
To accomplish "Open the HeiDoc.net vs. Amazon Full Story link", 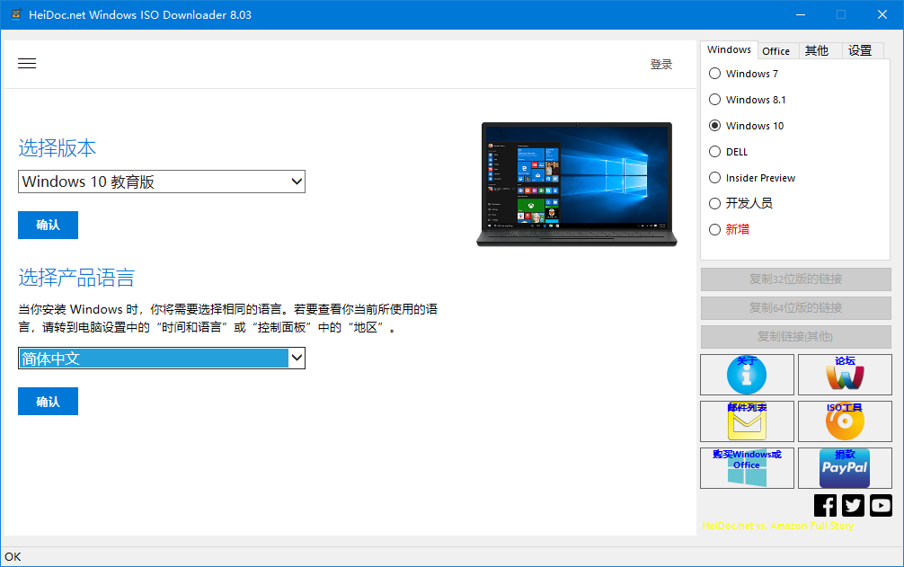I will tap(778, 525).
